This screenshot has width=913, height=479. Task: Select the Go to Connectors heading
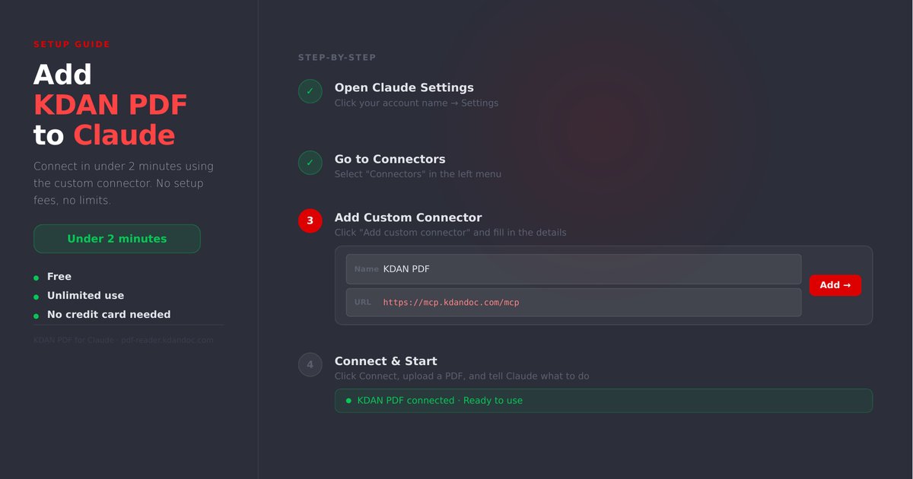point(390,159)
